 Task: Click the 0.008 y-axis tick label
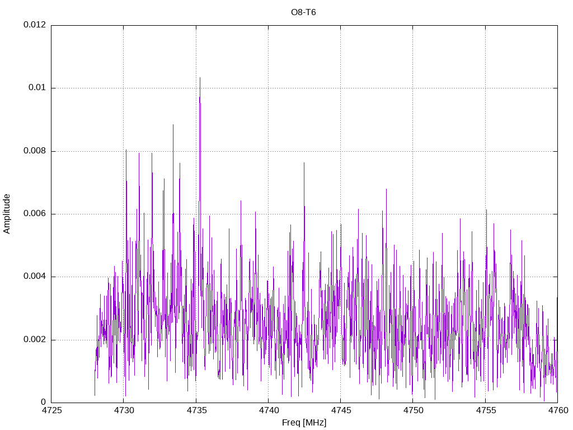point(35,151)
